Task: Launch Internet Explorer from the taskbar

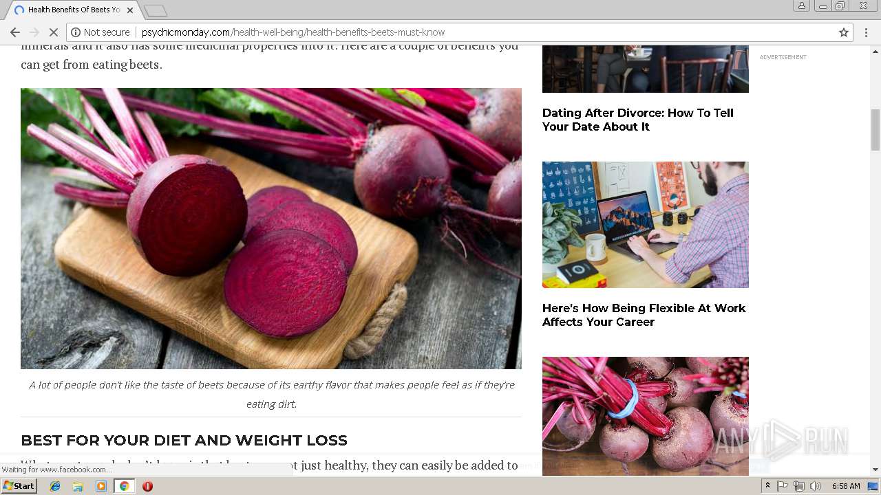Action: [x=55, y=486]
